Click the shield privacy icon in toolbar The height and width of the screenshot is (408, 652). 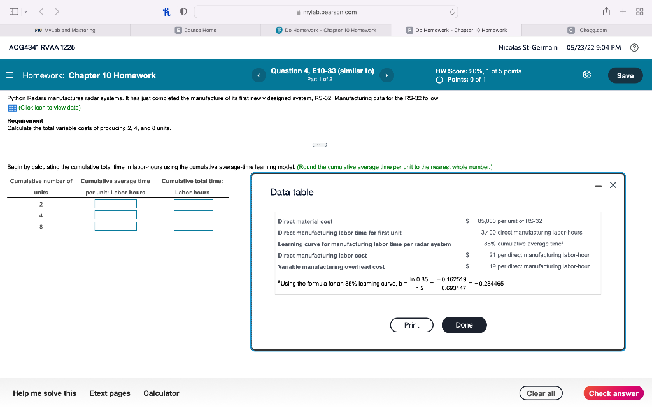pos(187,11)
